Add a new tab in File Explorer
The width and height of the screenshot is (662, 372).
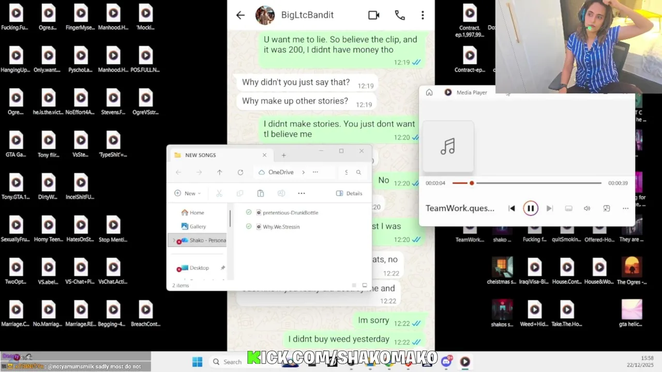(x=283, y=155)
